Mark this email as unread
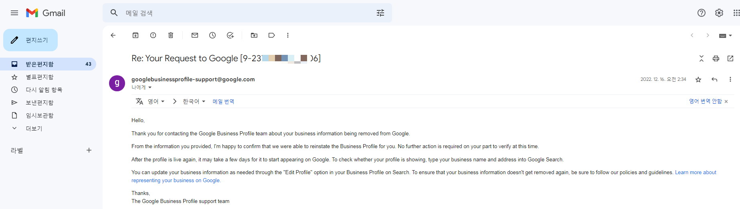 pos(195,35)
